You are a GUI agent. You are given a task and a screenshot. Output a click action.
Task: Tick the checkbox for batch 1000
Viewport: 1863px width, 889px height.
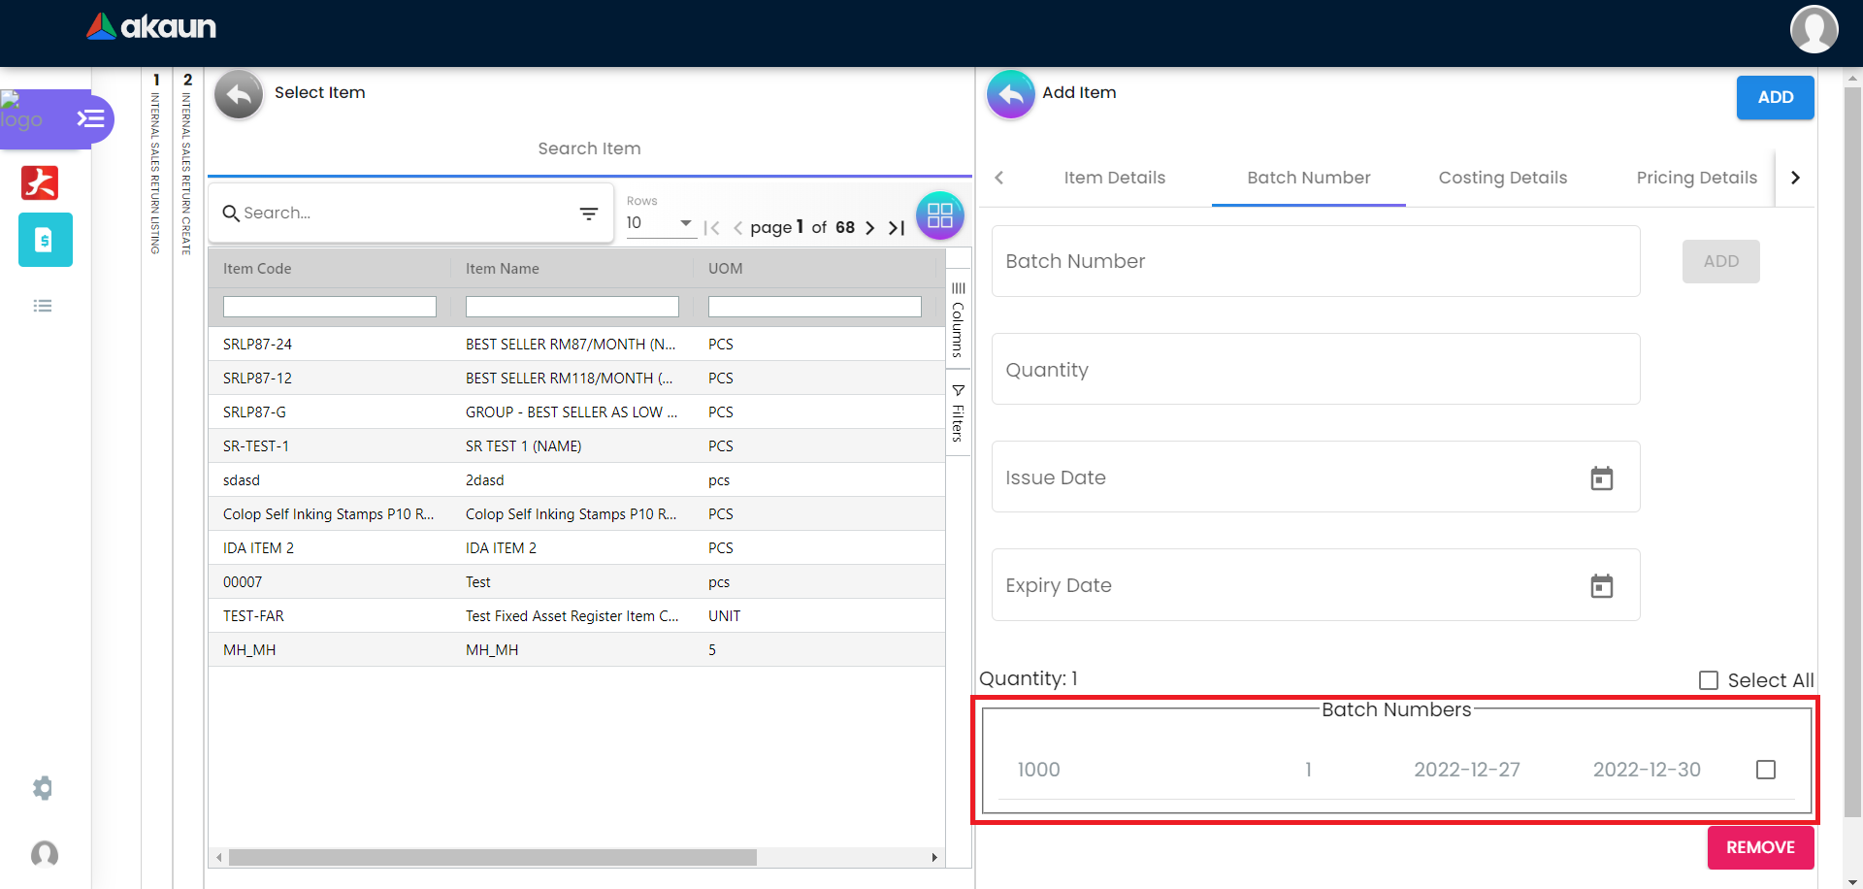click(1765, 770)
